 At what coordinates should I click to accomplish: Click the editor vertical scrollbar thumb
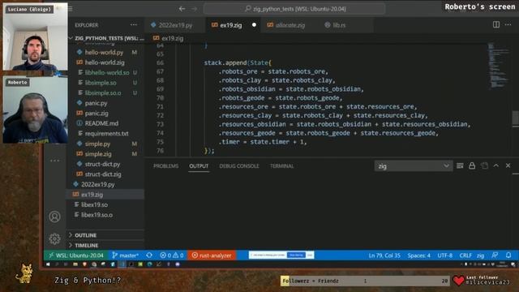516,118
